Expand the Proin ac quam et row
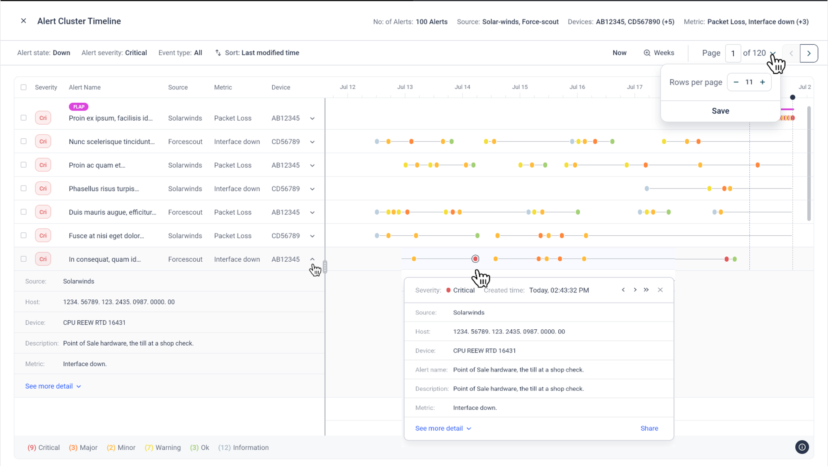 coord(312,165)
